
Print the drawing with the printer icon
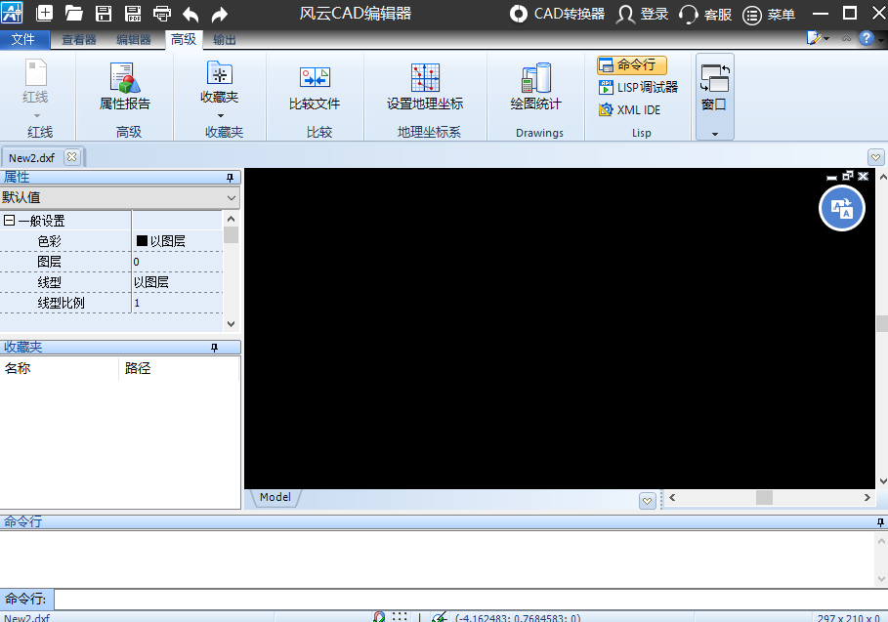pos(162,13)
